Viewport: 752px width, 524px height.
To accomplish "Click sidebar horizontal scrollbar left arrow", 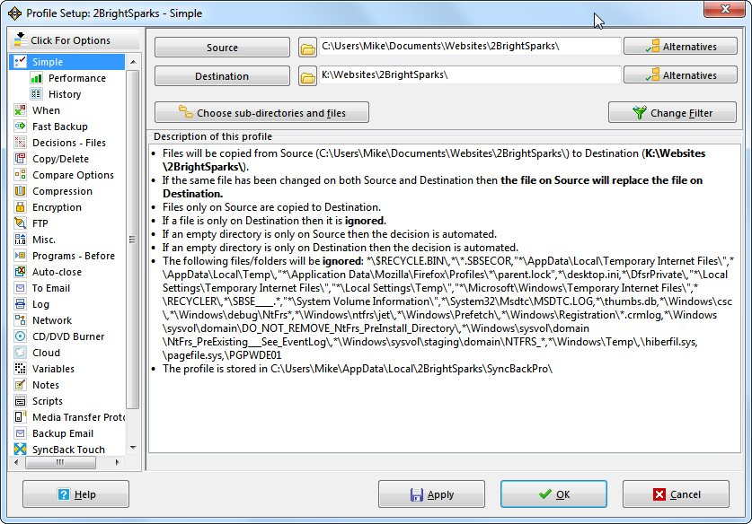I will [x=17, y=462].
